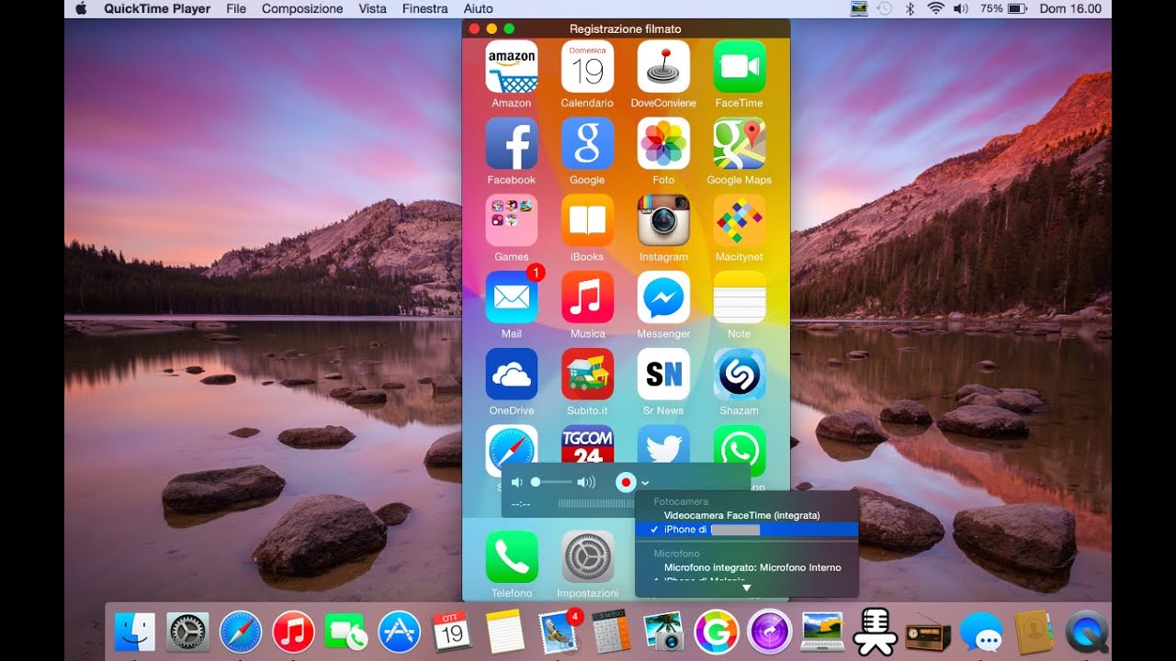Viewport: 1176px width, 661px height.
Task: Open the Macitynet app
Action: (740, 220)
